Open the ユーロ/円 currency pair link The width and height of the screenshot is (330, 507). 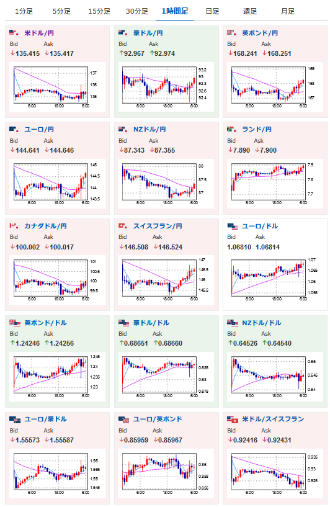(39, 129)
